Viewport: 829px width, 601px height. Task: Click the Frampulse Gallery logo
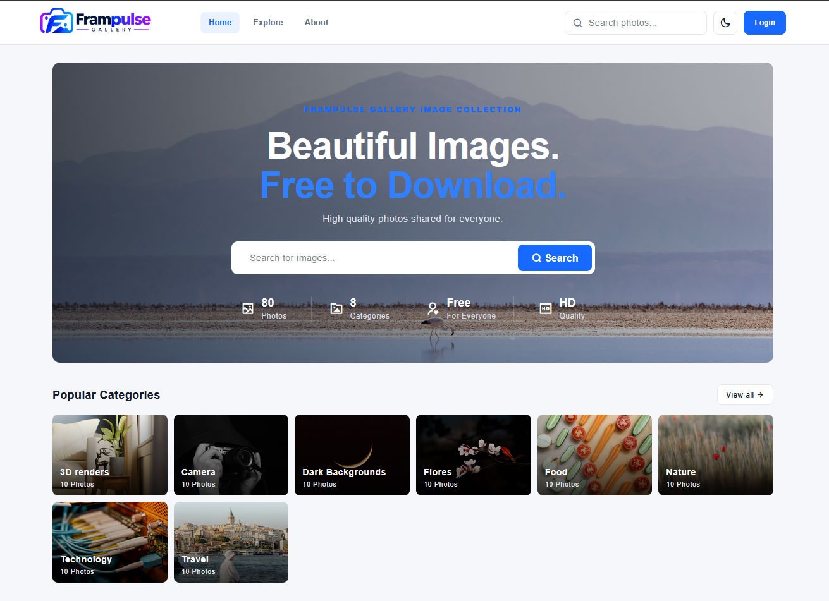tap(95, 21)
